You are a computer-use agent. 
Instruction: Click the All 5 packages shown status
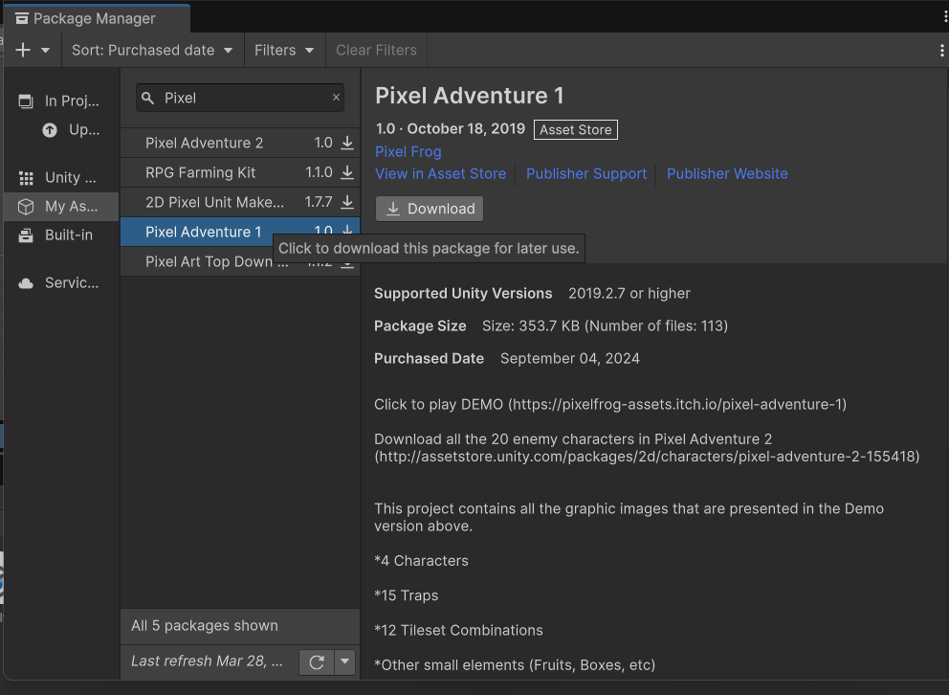205,626
